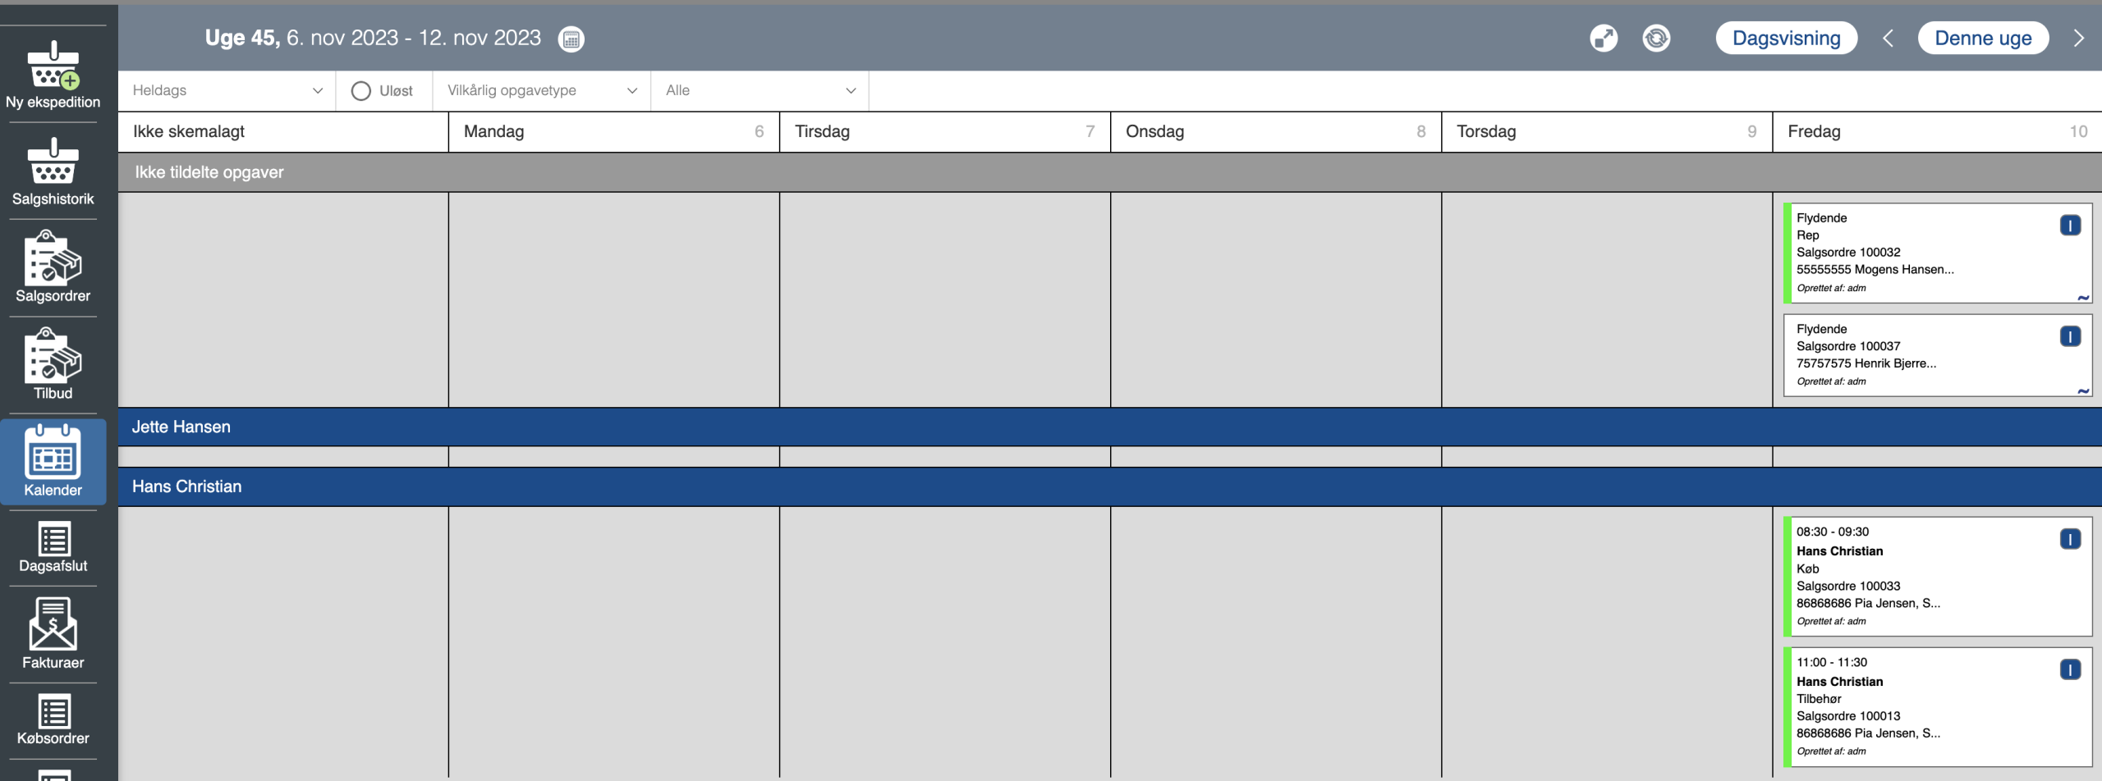Open the Alle filter dropdown

click(760, 90)
